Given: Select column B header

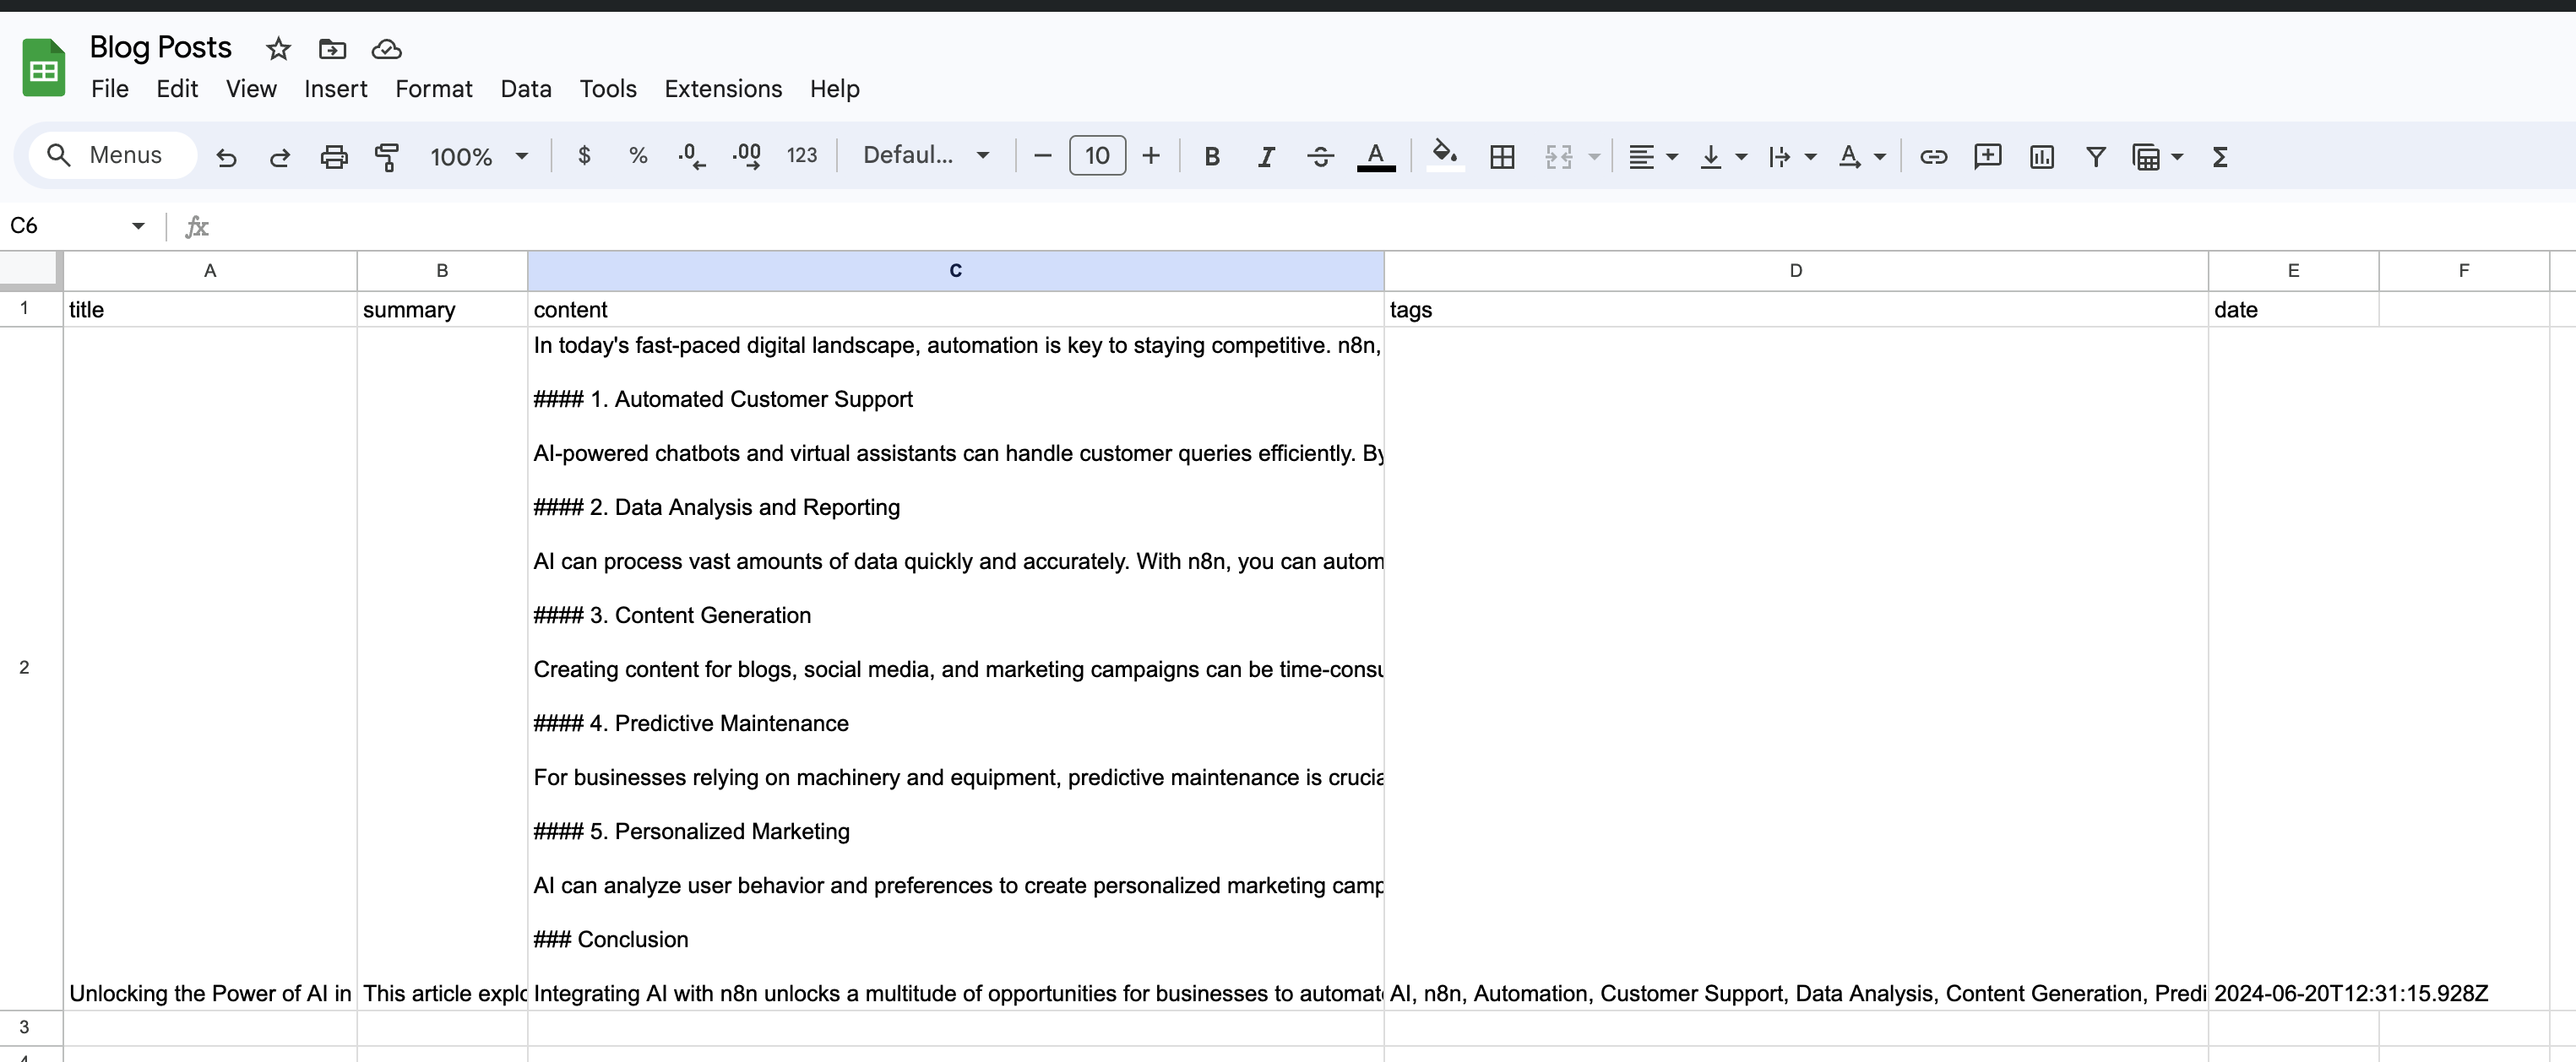Looking at the screenshot, I should pos(442,271).
